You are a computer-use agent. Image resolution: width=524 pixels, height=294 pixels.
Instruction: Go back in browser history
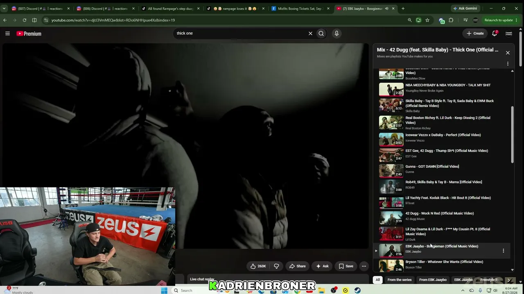5,20
